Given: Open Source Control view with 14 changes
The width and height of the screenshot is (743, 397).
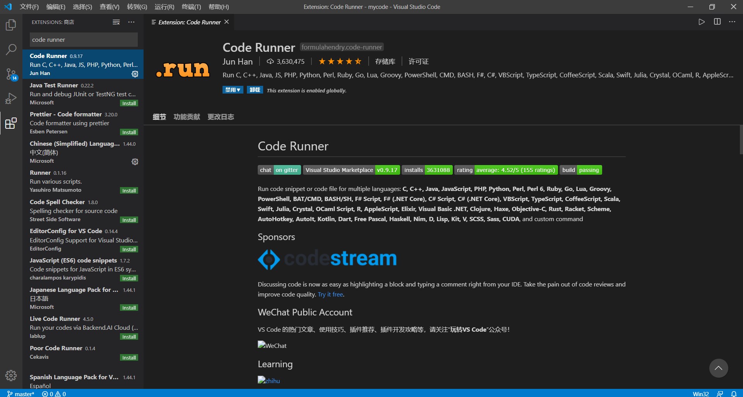Looking at the screenshot, I should tap(11, 74).
